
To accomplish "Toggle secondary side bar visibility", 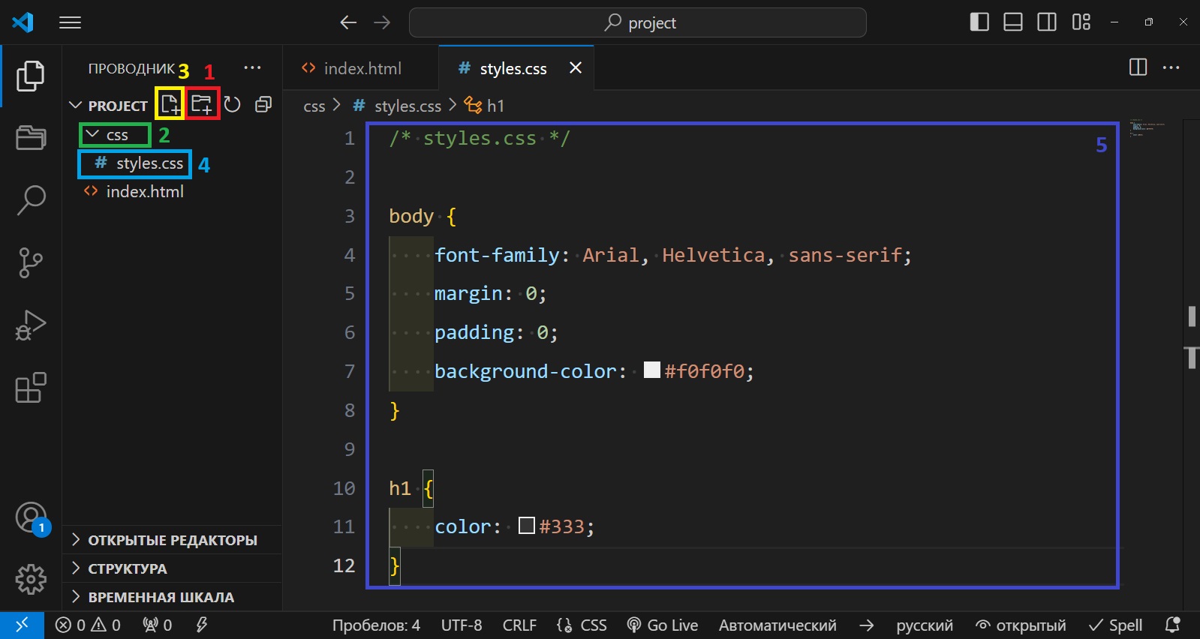I will (x=1047, y=22).
